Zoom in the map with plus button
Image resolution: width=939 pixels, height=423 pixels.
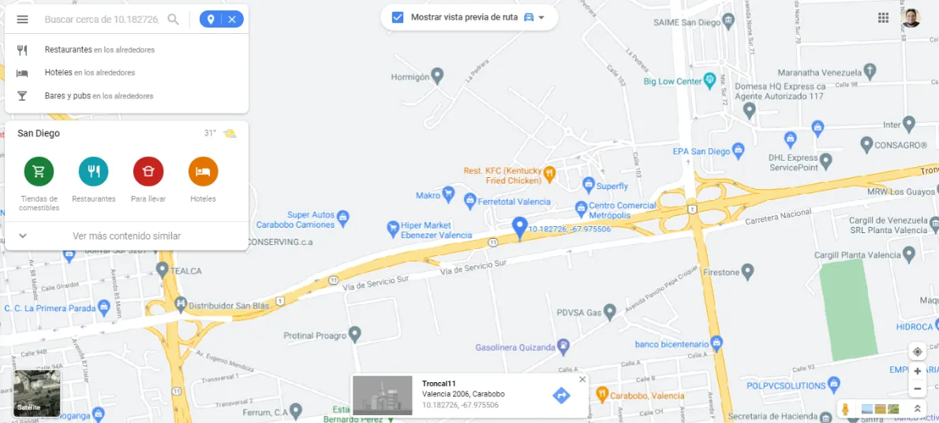pos(918,371)
